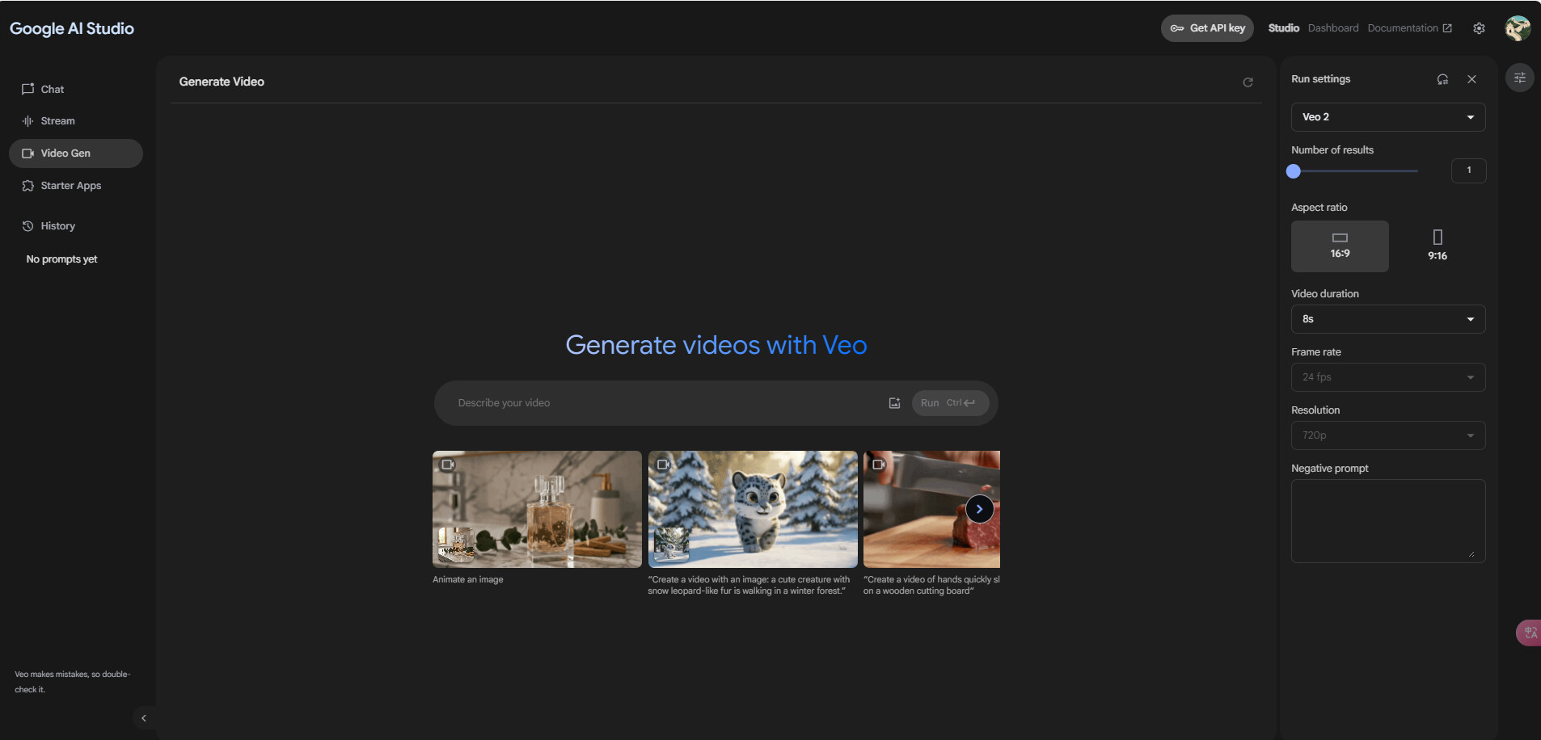Click the Get API key button
The width and height of the screenshot is (1541, 740).
coord(1207,28)
